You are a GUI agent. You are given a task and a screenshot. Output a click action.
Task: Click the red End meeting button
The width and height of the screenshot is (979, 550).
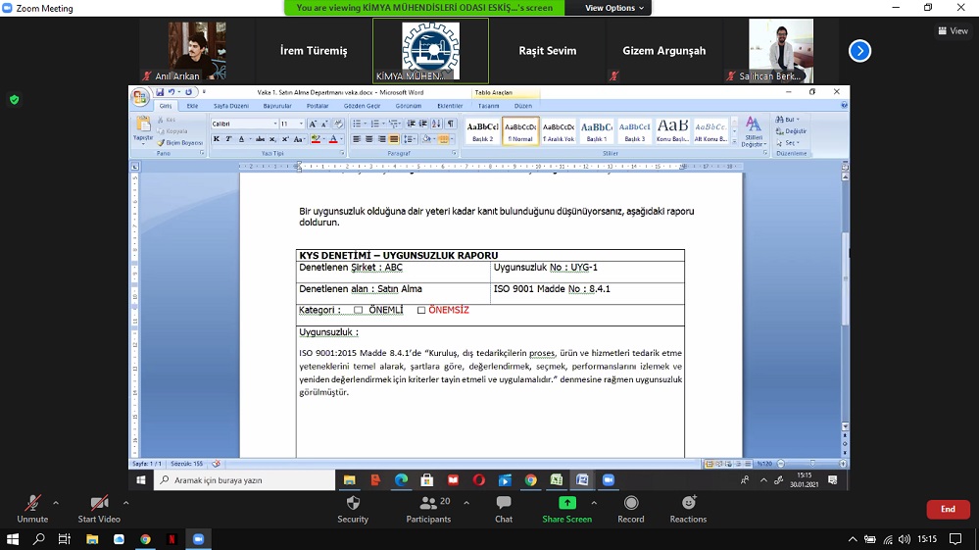pyautogui.click(x=948, y=509)
